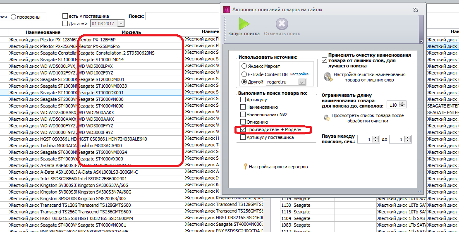The image size is (459, 232).
Task: Select cell WD WD5000LPVX in Модель column
Action: pos(131,66)
